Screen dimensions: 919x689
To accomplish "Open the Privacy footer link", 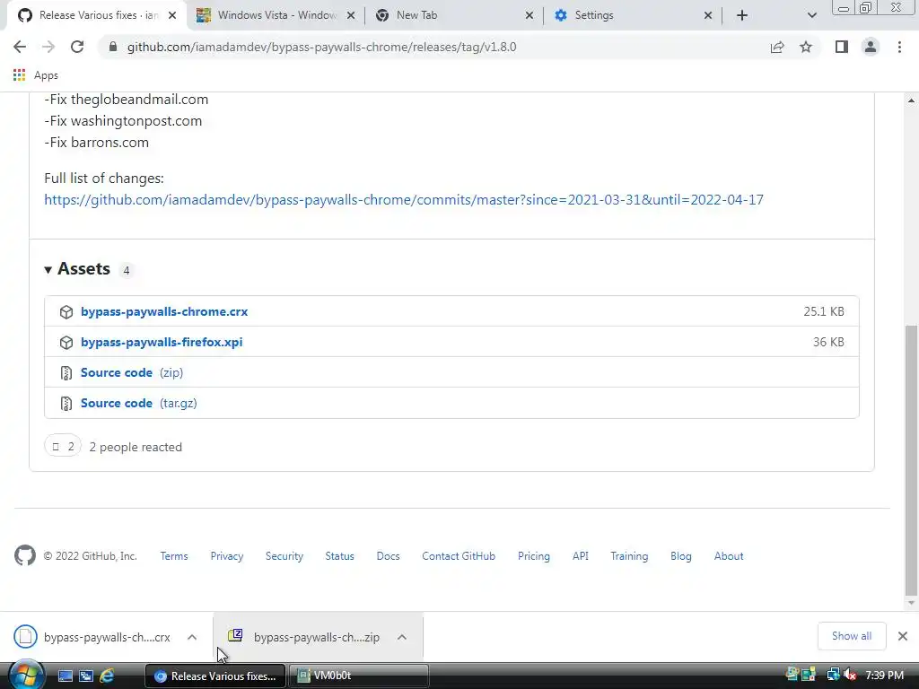I will pos(227,556).
